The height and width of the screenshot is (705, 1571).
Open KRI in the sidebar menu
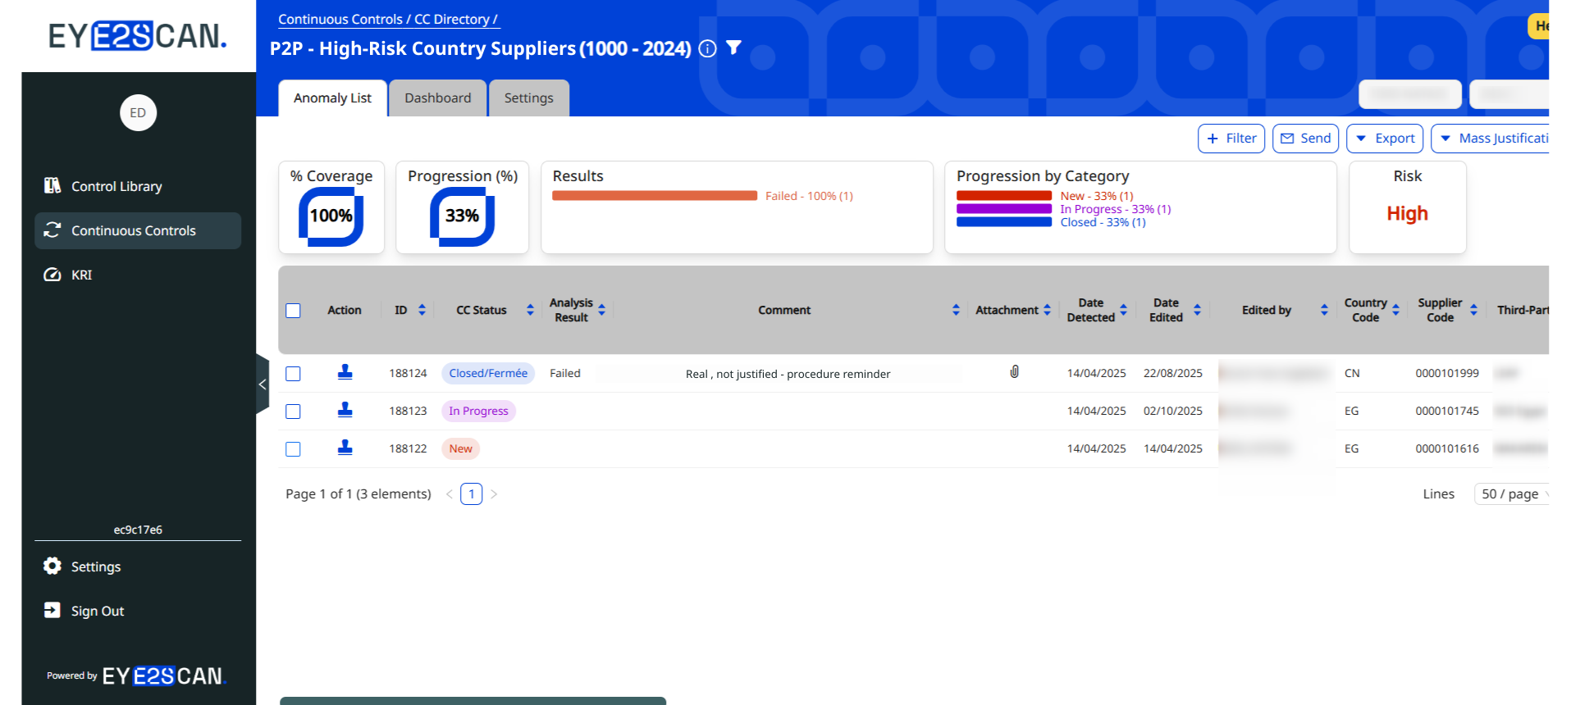pos(81,275)
